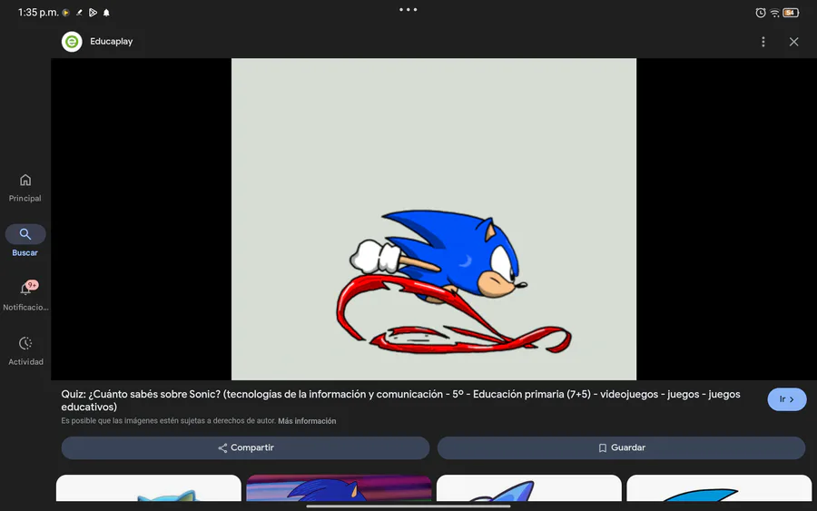
Task: Tap the Compartir share button
Action: click(245, 448)
